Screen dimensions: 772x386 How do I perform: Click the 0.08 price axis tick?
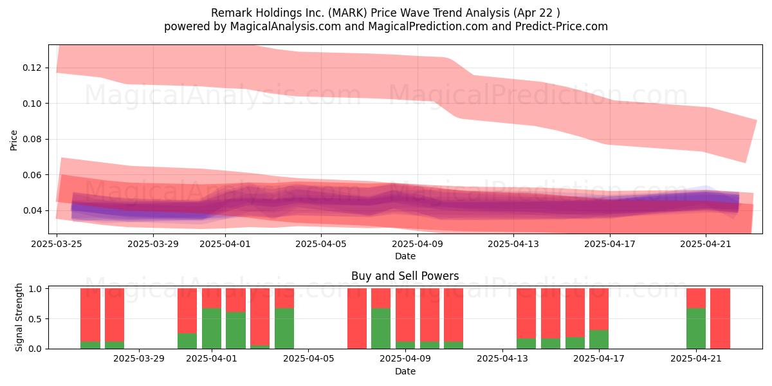click(33, 140)
